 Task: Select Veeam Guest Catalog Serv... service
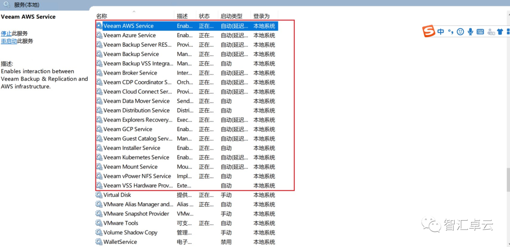(187, 139)
